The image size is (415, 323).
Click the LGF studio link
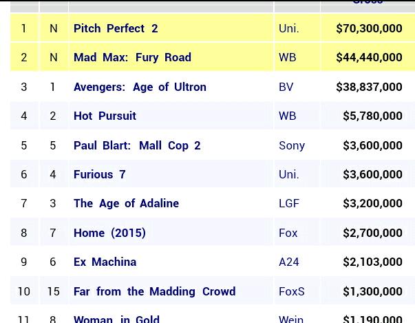(289, 203)
